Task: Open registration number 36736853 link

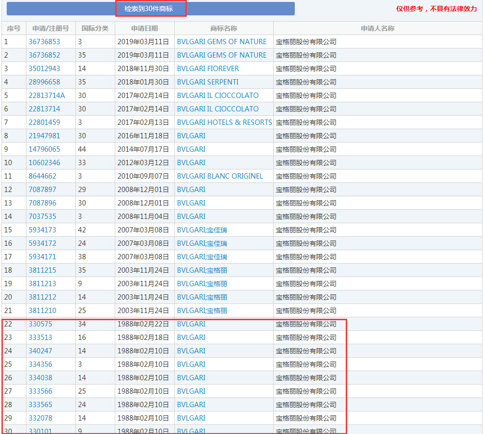Action: coord(44,42)
